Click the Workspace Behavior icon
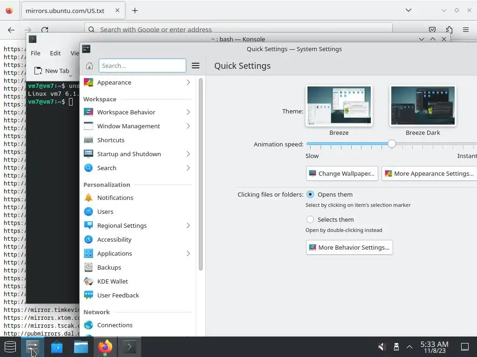Screen dimensions: 477x357 pyautogui.click(x=89, y=112)
